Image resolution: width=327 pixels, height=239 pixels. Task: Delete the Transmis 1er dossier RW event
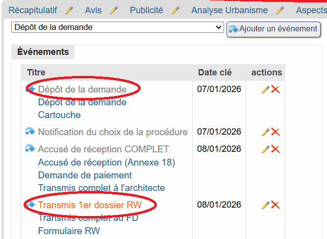click(276, 205)
